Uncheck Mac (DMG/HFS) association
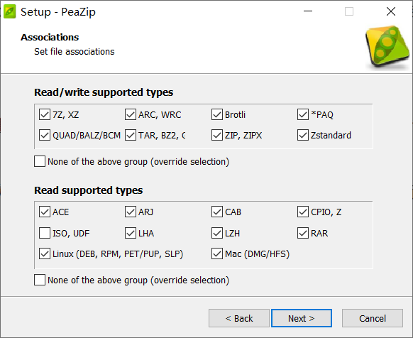Viewport: 413px width, 338px height. click(x=216, y=253)
